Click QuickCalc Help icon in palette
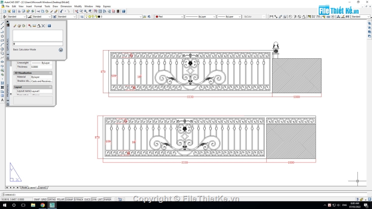This screenshot has width=372, height=209. [x=49, y=25]
